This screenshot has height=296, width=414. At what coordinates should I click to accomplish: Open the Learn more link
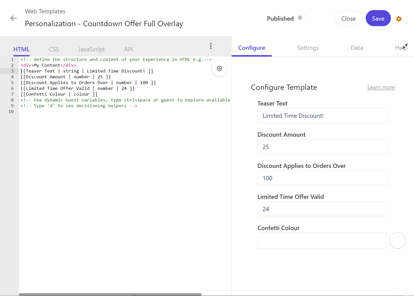[x=381, y=87]
